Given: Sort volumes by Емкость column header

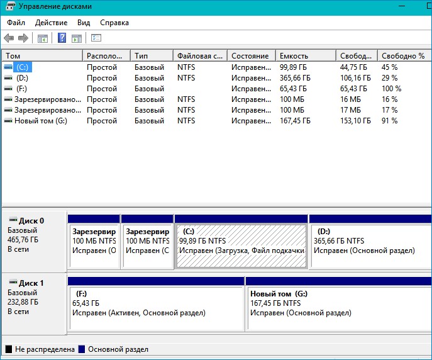Looking at the screenshot, I should 304,56.
